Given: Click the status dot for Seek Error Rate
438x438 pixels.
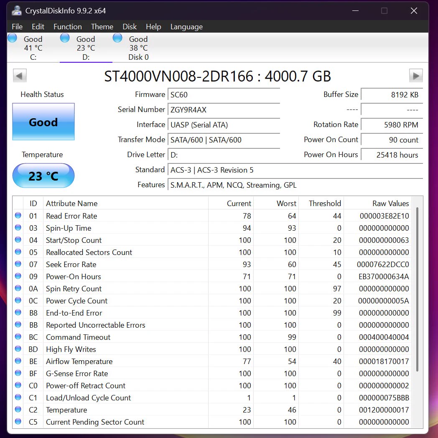Looking at the screenshot, I should 18,264.
